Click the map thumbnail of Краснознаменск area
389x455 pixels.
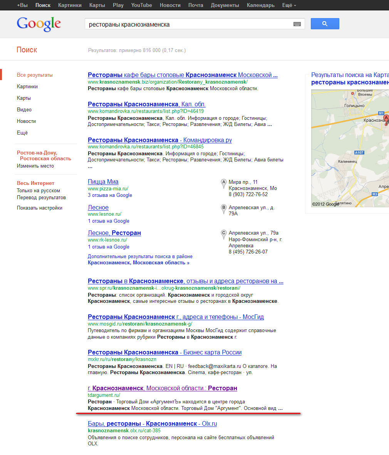[x=350, y=148]
